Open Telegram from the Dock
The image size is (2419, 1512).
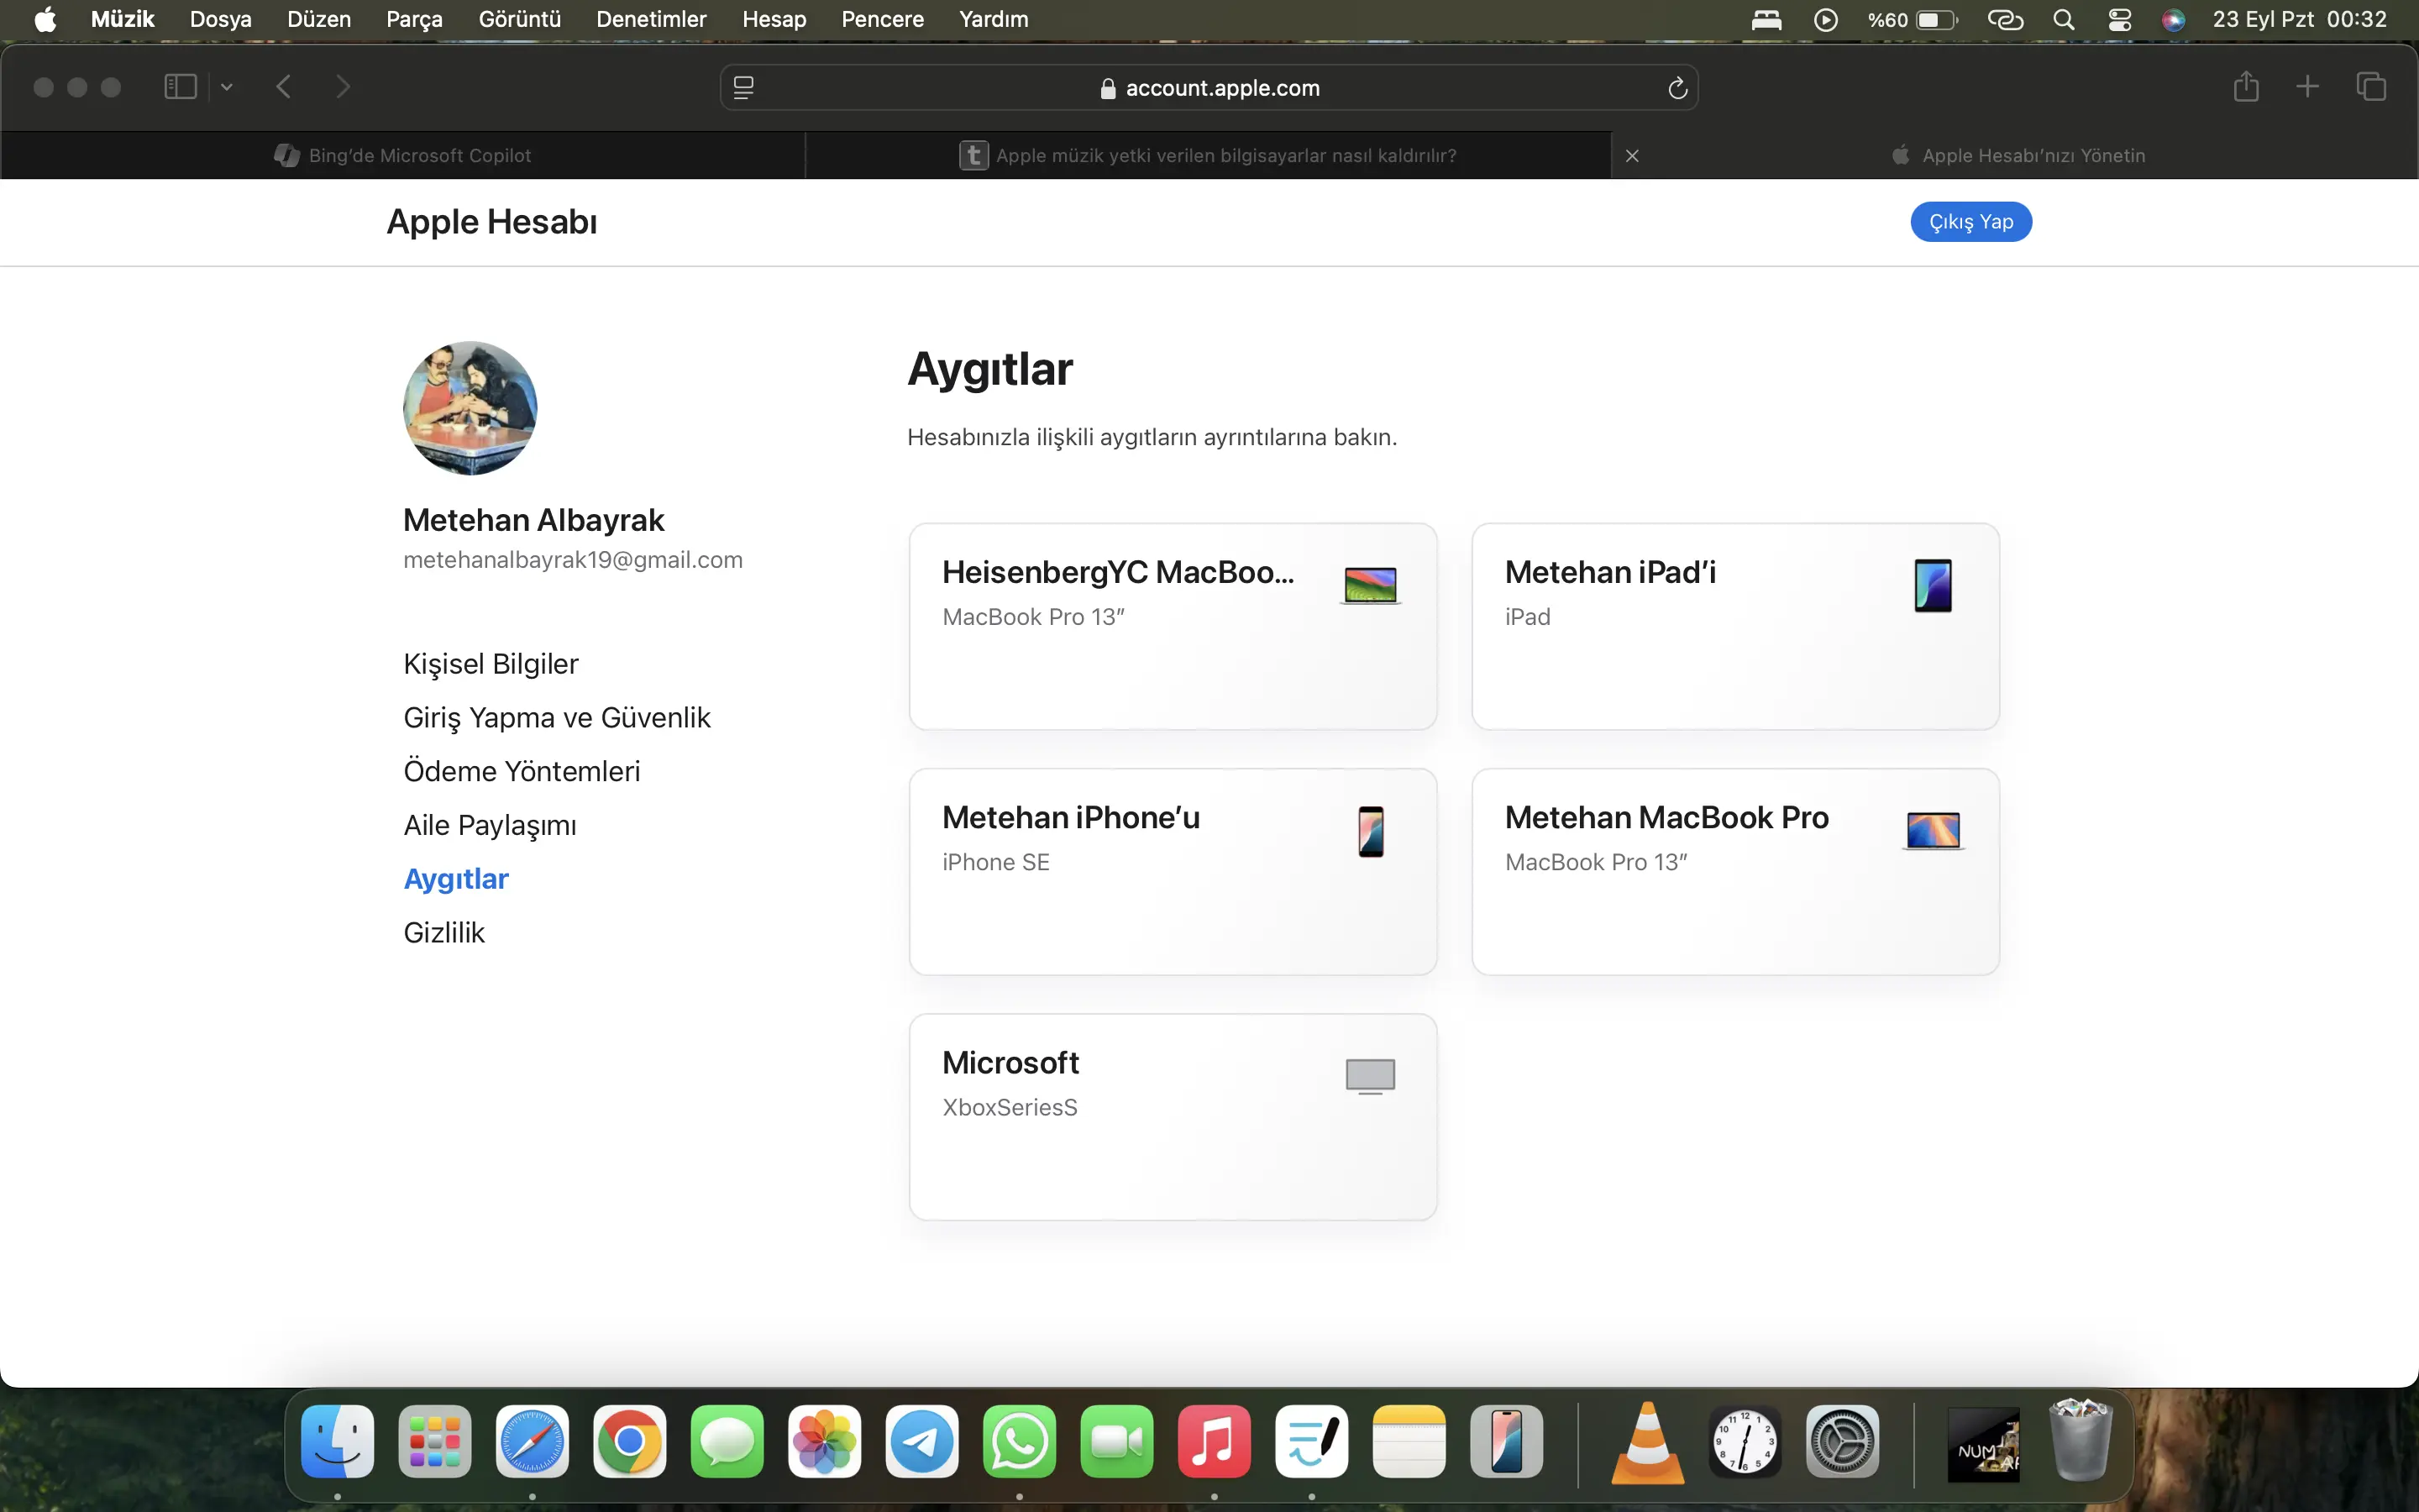pos(921,1441)
